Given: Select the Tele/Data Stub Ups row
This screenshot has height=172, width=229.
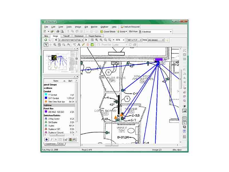Looking at the screenshot, I should click(59, 101).
